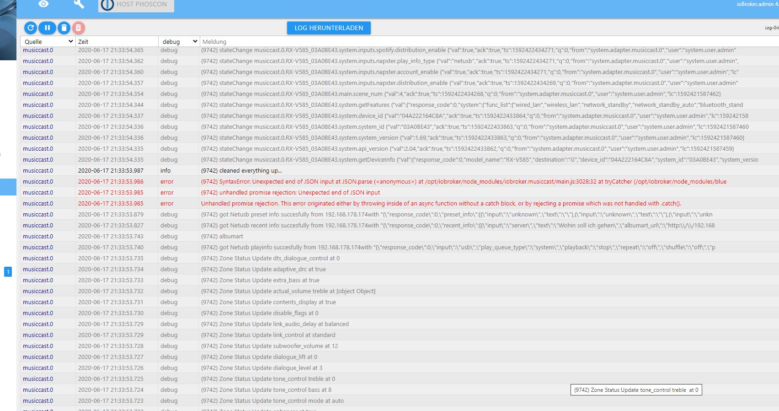Select the 'got Netusb playinfo' message
The height and width of the screenshot is (411, 779).
[458, 248]
